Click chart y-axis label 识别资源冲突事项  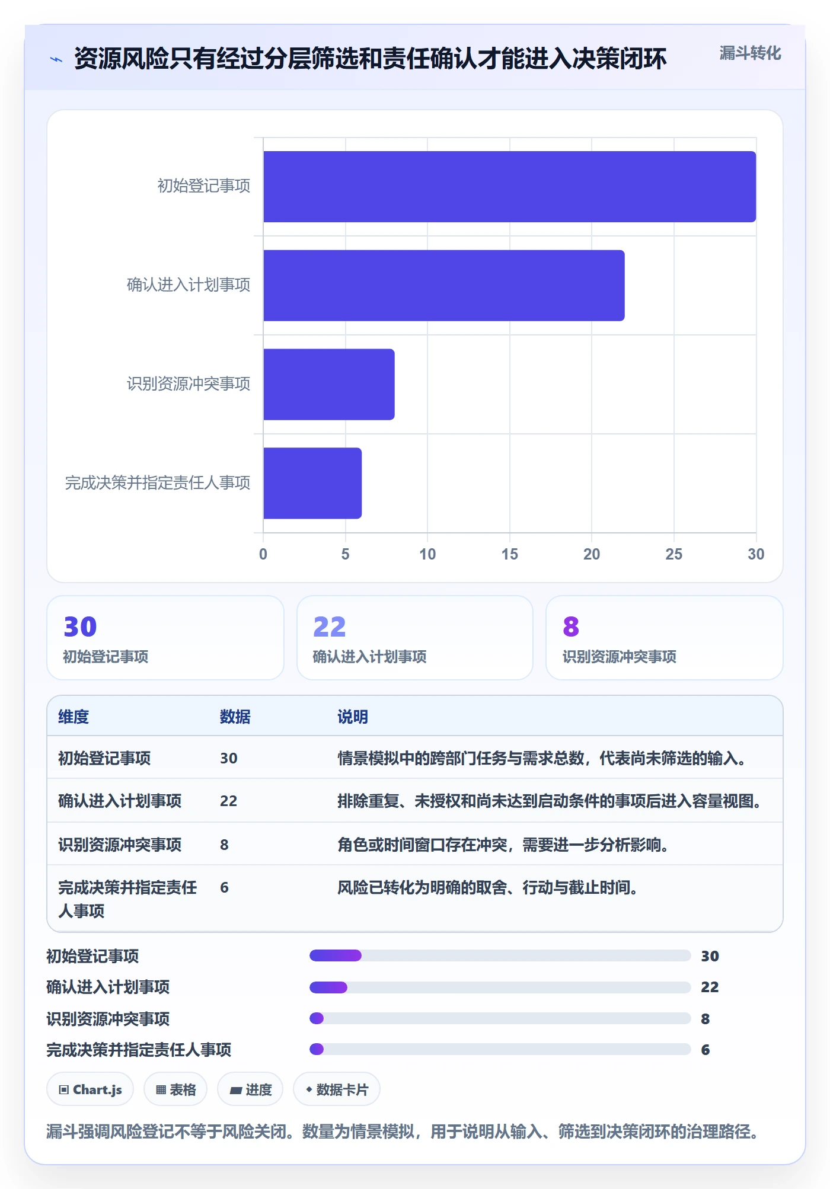coord(189,384)
